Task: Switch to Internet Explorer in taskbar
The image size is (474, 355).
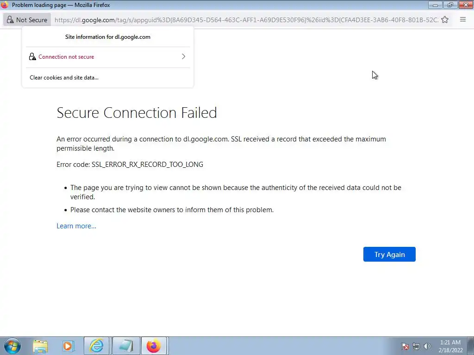Action: [96, 346]
